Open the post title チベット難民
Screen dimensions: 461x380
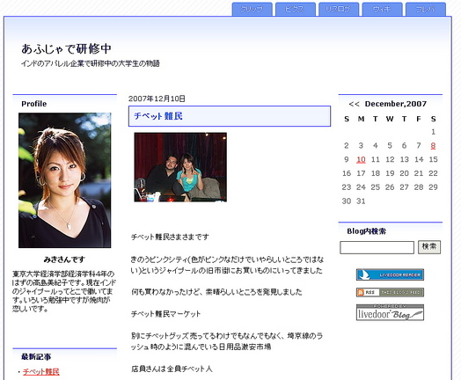158,116
